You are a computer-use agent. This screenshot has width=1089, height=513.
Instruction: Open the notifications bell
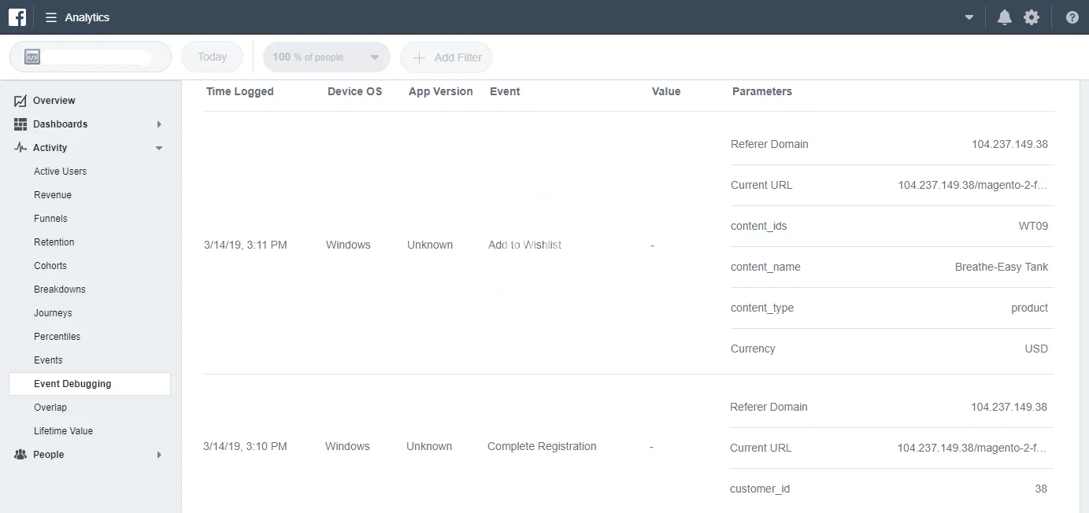click(x=1004, y=17)
